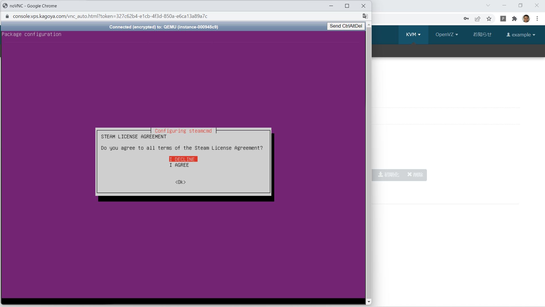
Task: Click the noVNC window scrollbar down arrow
Action: pyautogui.click(x=369, y=302)
